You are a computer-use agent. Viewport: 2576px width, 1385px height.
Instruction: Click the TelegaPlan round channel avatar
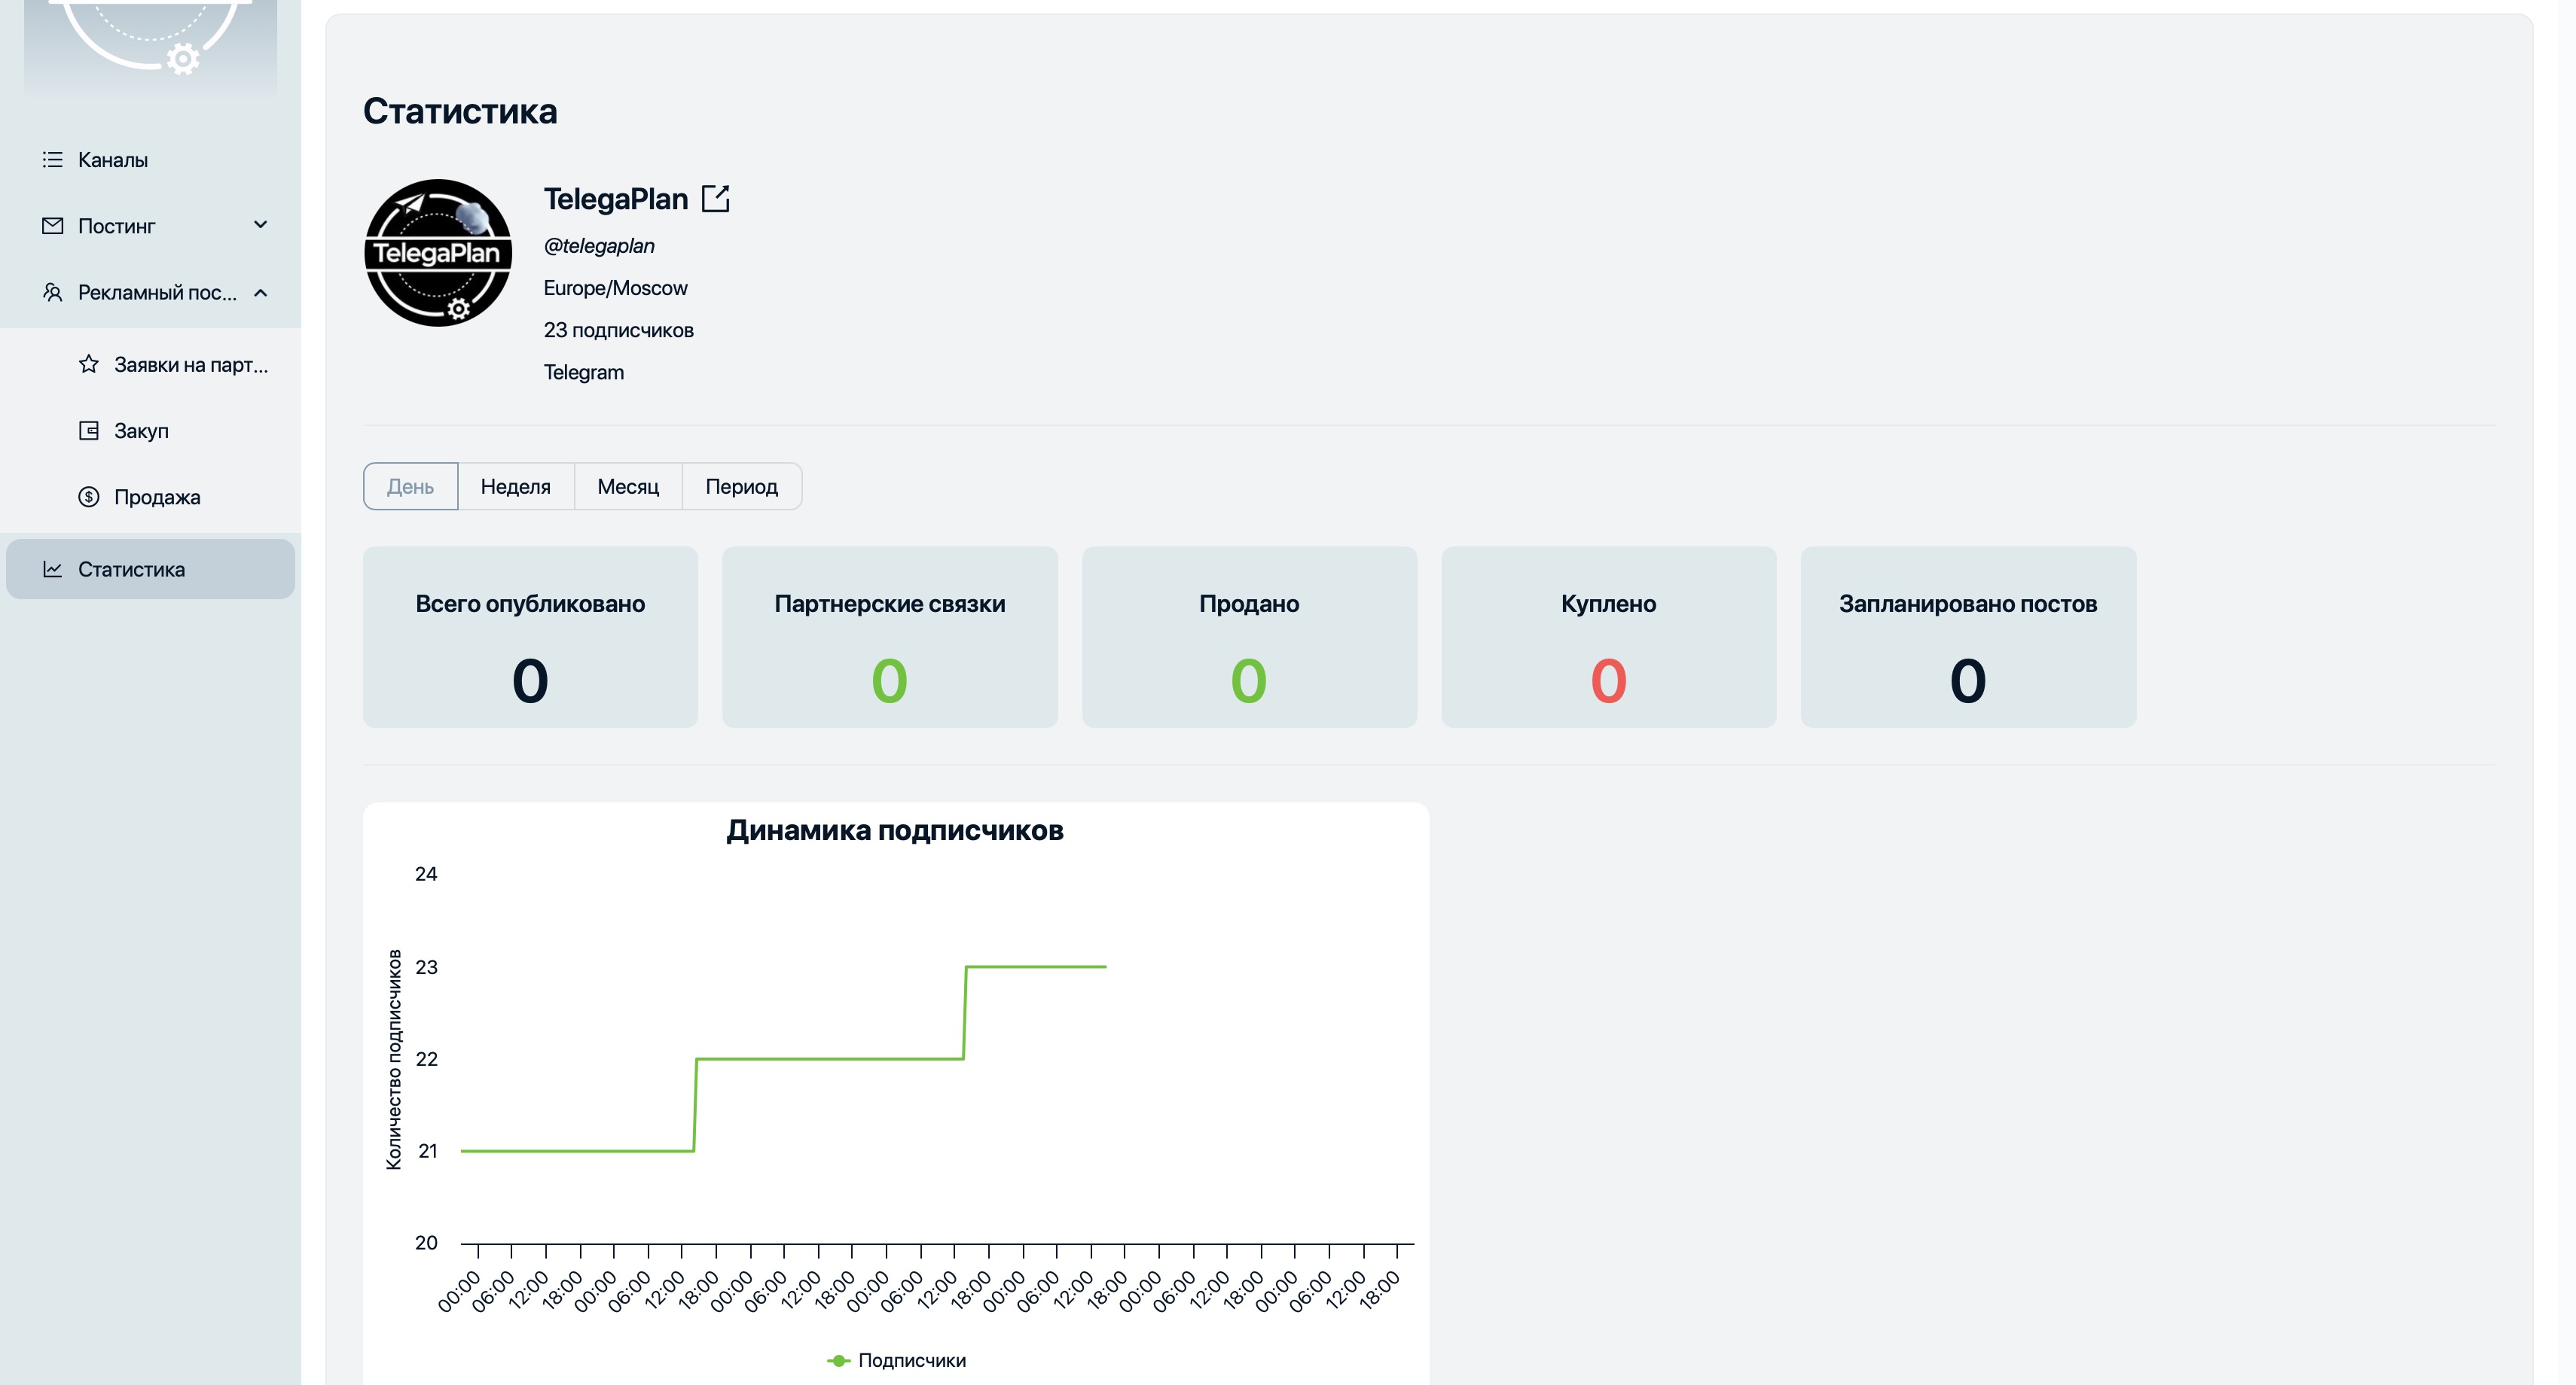pos(438,253)
